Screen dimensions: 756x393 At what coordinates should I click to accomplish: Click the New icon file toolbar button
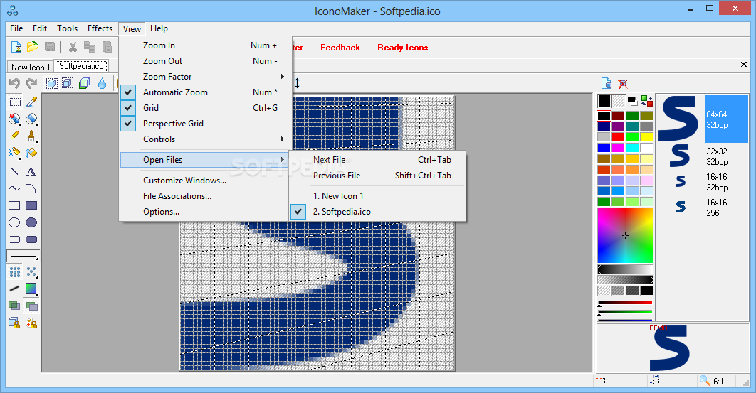pyautogui.click(x=16, y=47)
